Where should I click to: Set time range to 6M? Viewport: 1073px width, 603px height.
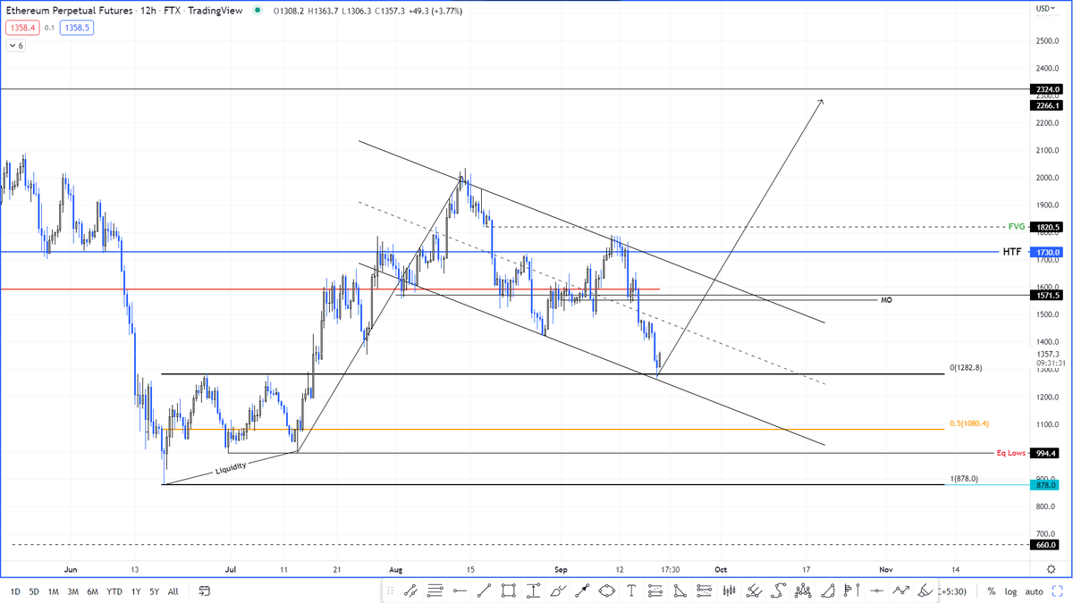pyautogui.click(x=93, y=591)
